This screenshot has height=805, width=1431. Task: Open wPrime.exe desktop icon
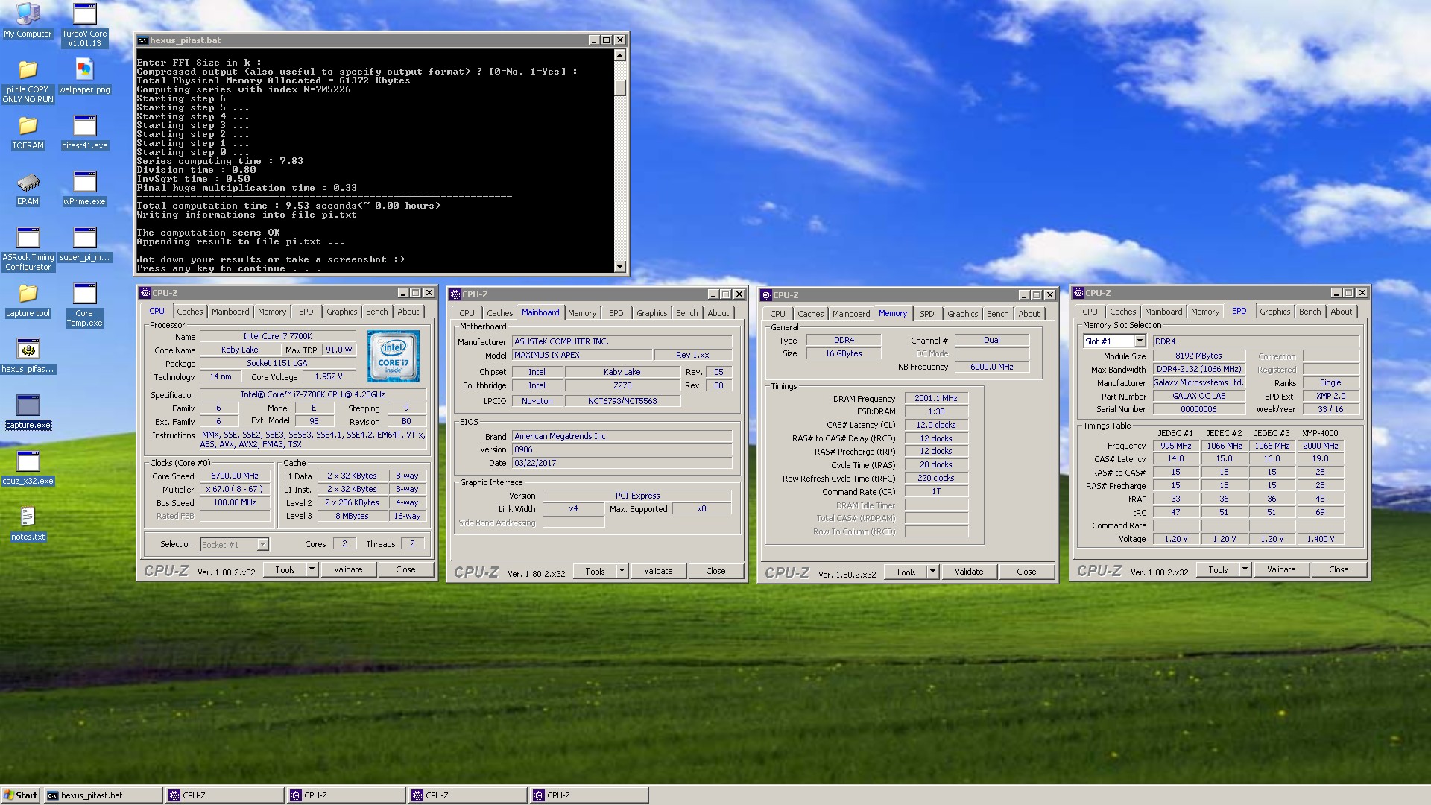point(84,189)
